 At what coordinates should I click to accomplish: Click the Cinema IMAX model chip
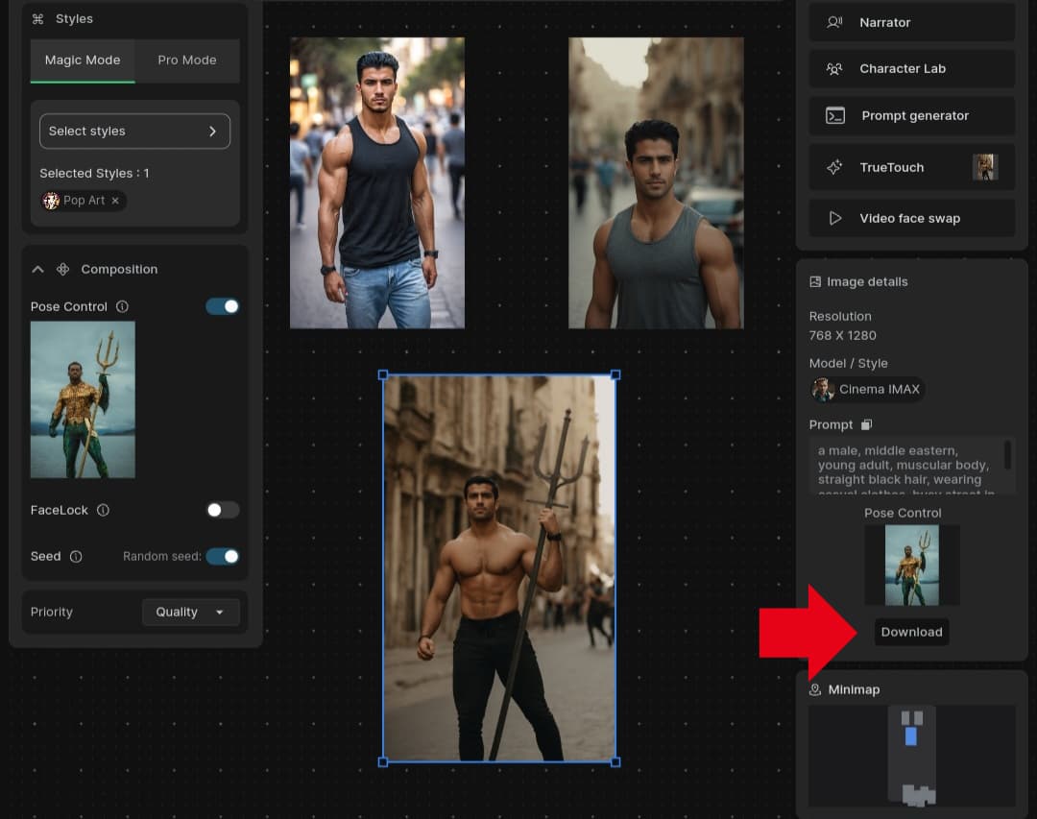867,390
